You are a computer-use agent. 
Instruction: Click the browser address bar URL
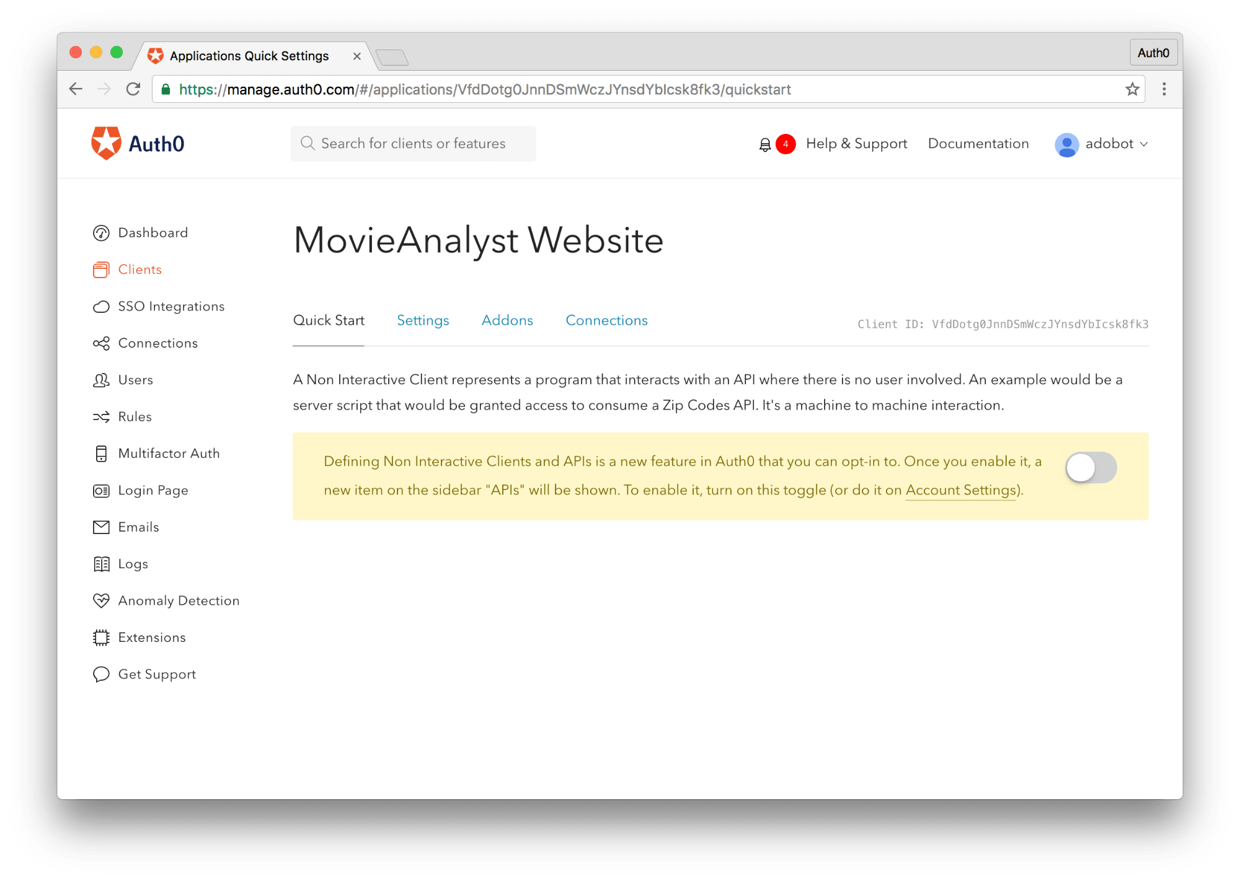pos(485,90)
